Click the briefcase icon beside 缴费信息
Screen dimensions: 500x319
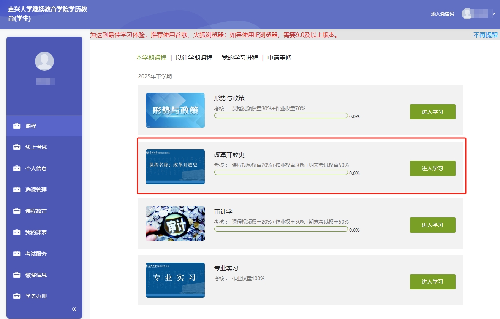(17, 275)
